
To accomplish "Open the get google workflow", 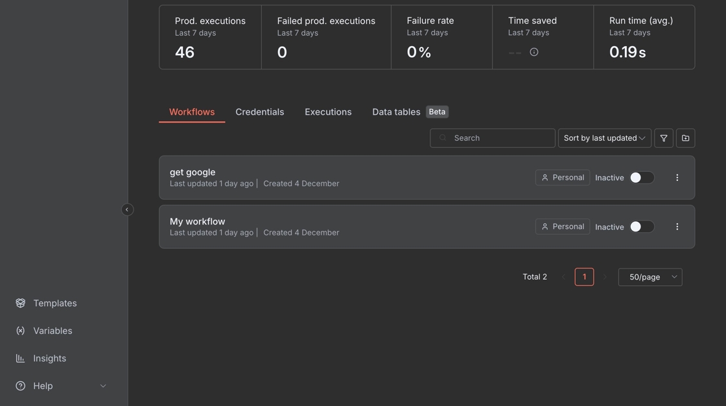I will point(193,173).
